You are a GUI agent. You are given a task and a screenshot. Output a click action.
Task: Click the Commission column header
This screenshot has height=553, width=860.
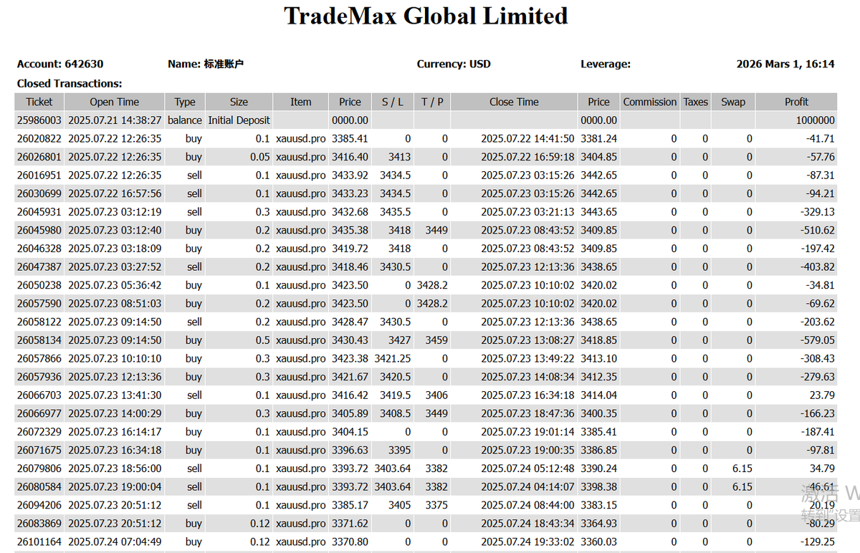(649, 102)
